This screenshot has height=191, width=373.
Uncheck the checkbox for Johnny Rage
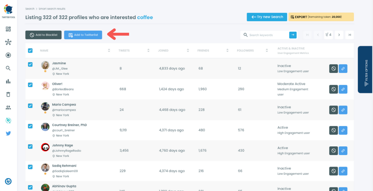[30, 147]
